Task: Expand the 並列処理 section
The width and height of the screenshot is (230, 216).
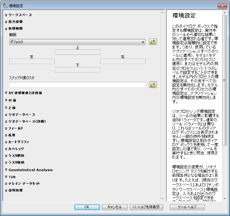Action: (14, 190)
